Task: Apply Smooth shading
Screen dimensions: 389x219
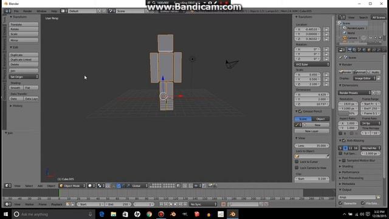Action: (x=16, y=88)
